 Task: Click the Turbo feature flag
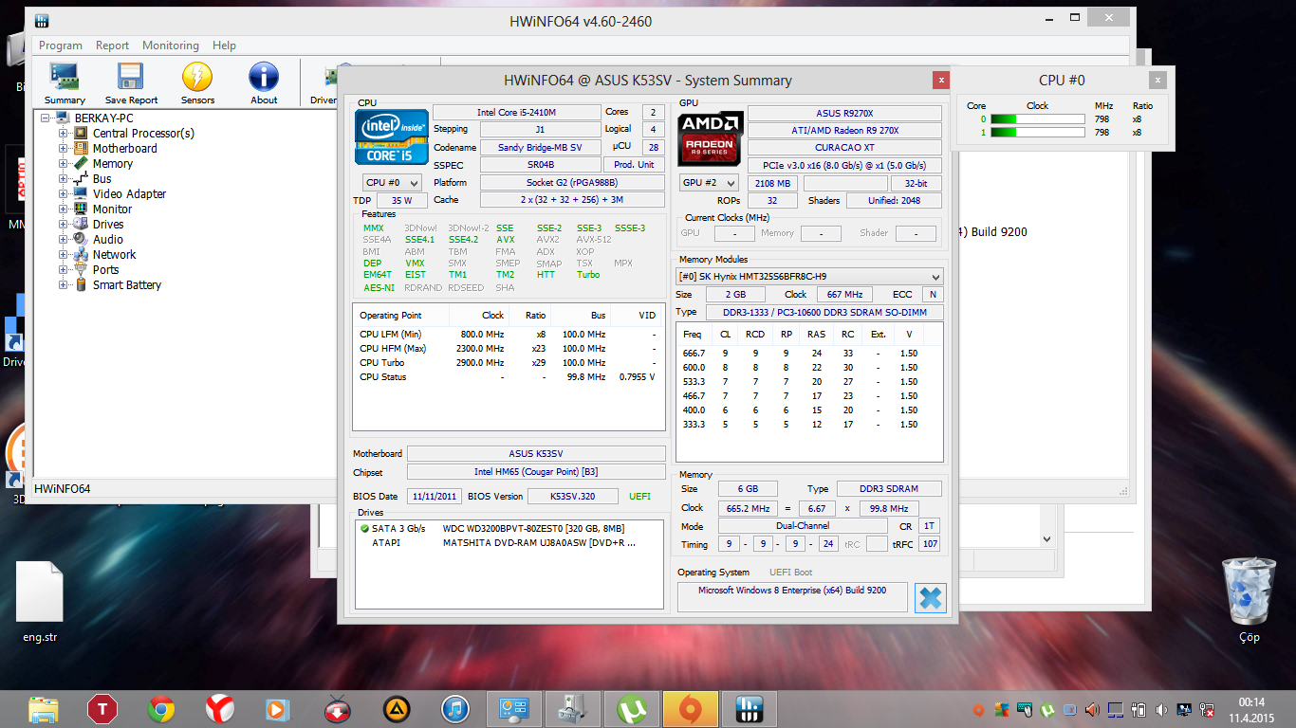tap(588, 275)
